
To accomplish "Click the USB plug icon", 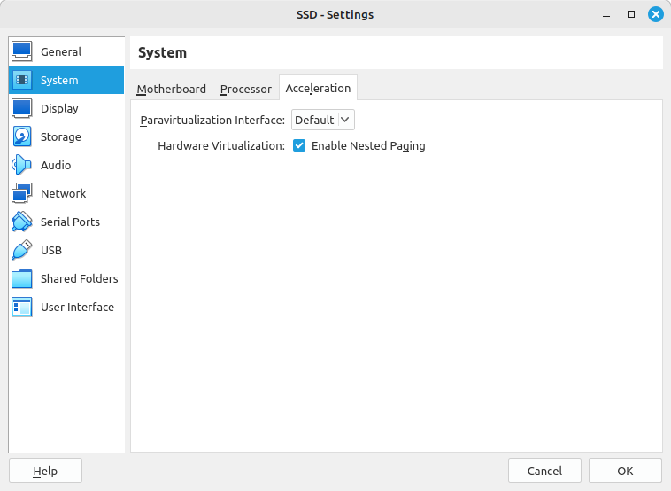I will pos(22,250).
